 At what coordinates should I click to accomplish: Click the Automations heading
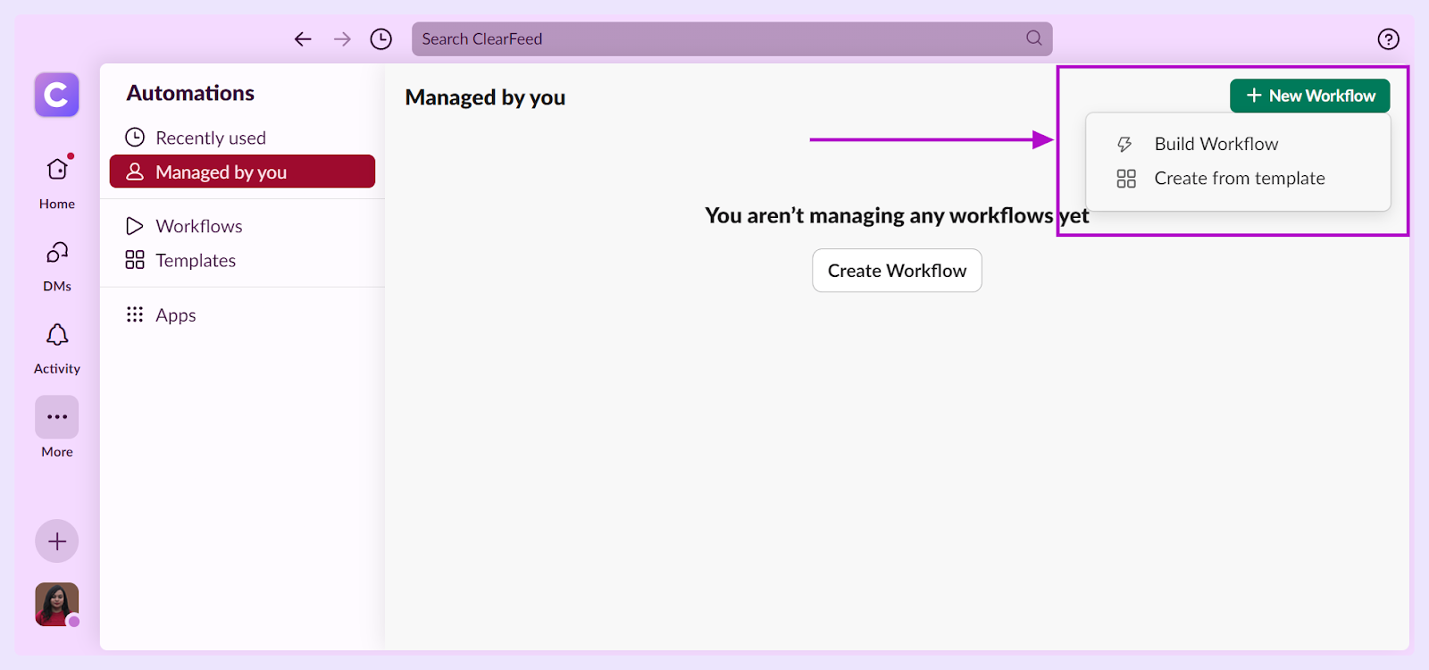pos(190,93)
